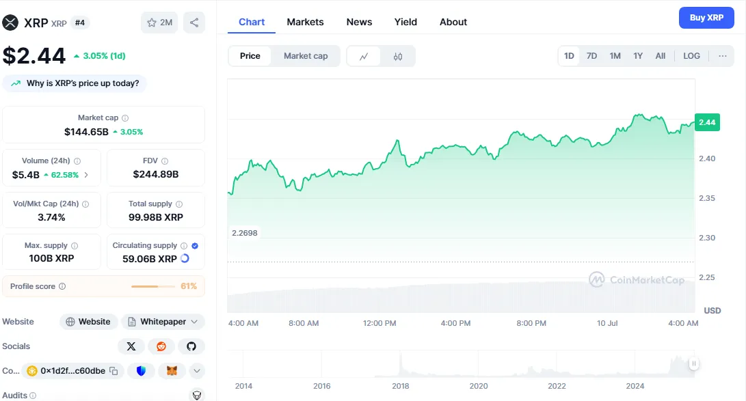This screenshot has height=401, width=746.
Task: Add XRP to watchlist via star
Action: 159,23
